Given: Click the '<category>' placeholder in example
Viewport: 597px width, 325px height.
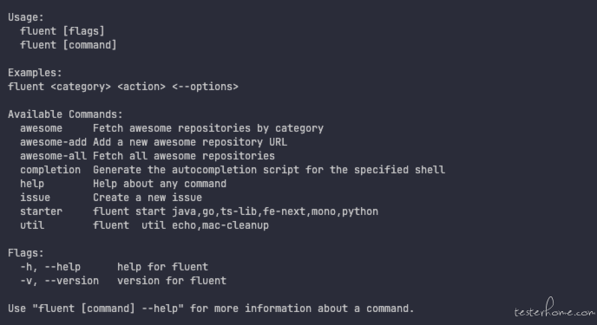Looking at the screenshot, I should click(81, 87).
